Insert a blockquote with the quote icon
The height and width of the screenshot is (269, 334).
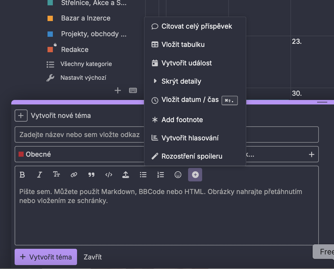point(91,175)
